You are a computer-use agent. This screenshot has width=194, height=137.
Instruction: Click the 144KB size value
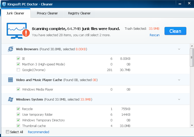point(126,115)
